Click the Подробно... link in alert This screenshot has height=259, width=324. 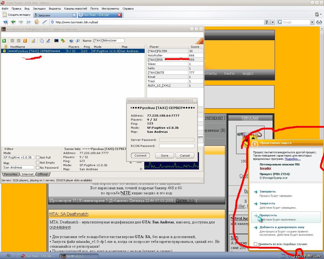[x=293, y=159]
